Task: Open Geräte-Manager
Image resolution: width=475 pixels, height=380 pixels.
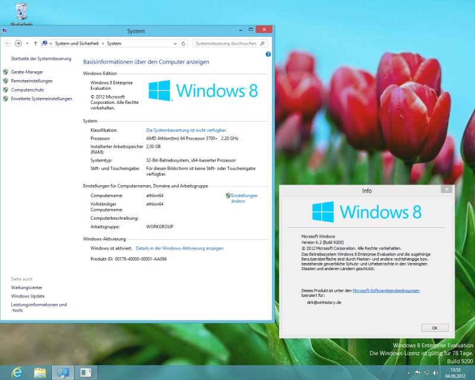Action: [x=27, y=72]
